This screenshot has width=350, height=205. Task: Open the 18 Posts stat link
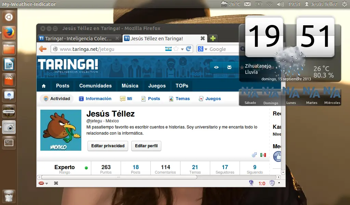pos(136,169)
